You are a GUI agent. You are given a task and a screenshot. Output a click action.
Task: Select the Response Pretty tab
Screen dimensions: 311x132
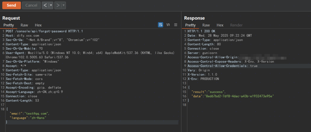(190, 25)
